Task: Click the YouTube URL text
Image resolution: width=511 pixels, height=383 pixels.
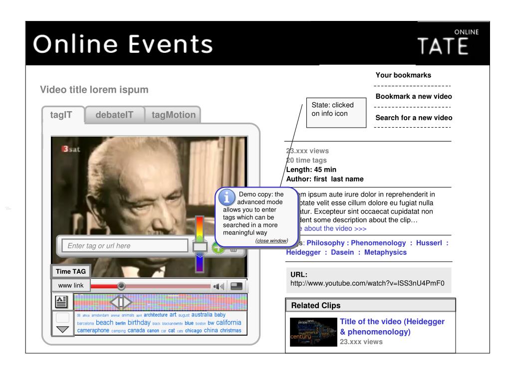Action: [367, 283]
